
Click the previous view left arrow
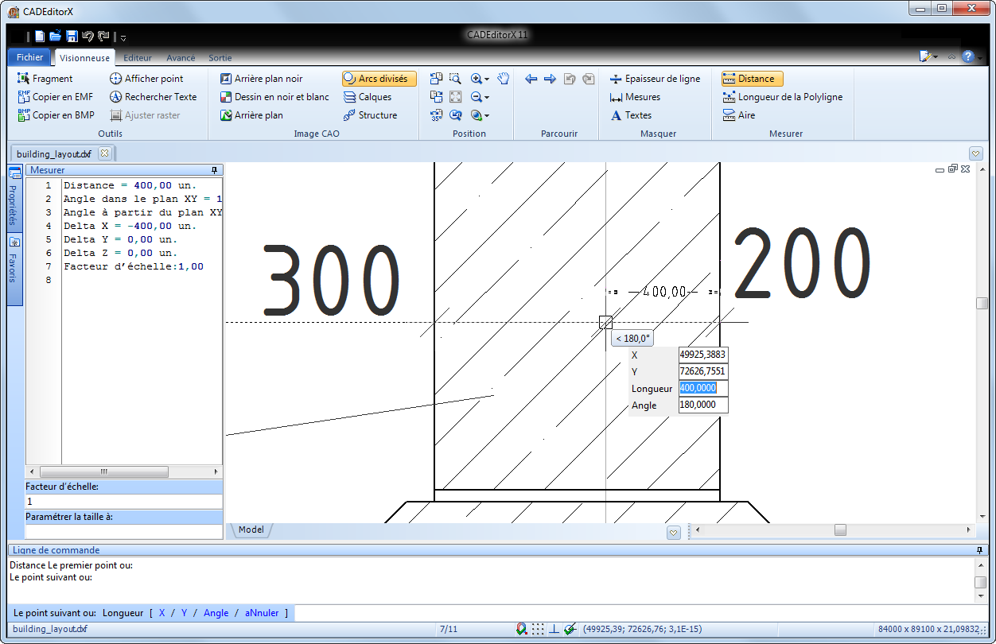[531, 79]
